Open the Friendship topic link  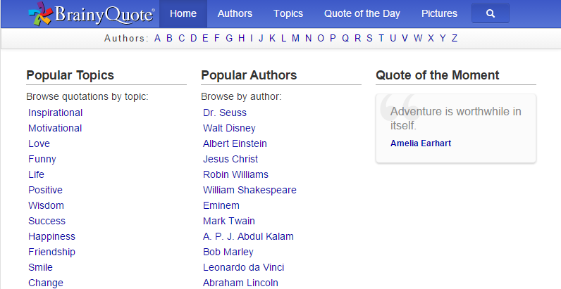point(52,252)
